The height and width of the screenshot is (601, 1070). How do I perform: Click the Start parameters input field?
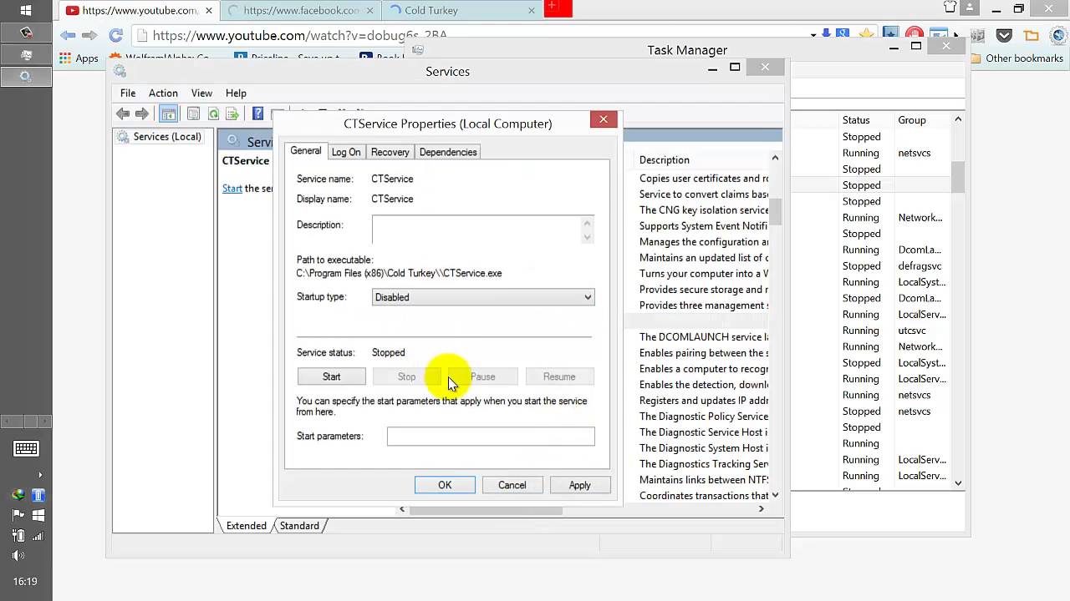pyautogui.click(x=491, y=436)
